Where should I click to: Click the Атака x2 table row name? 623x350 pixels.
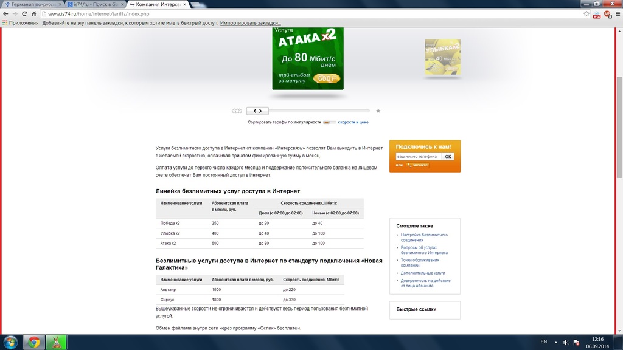click(x=168, y=243)
